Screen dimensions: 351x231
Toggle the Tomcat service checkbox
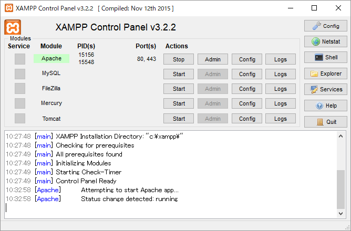click(x=20, y=119)
